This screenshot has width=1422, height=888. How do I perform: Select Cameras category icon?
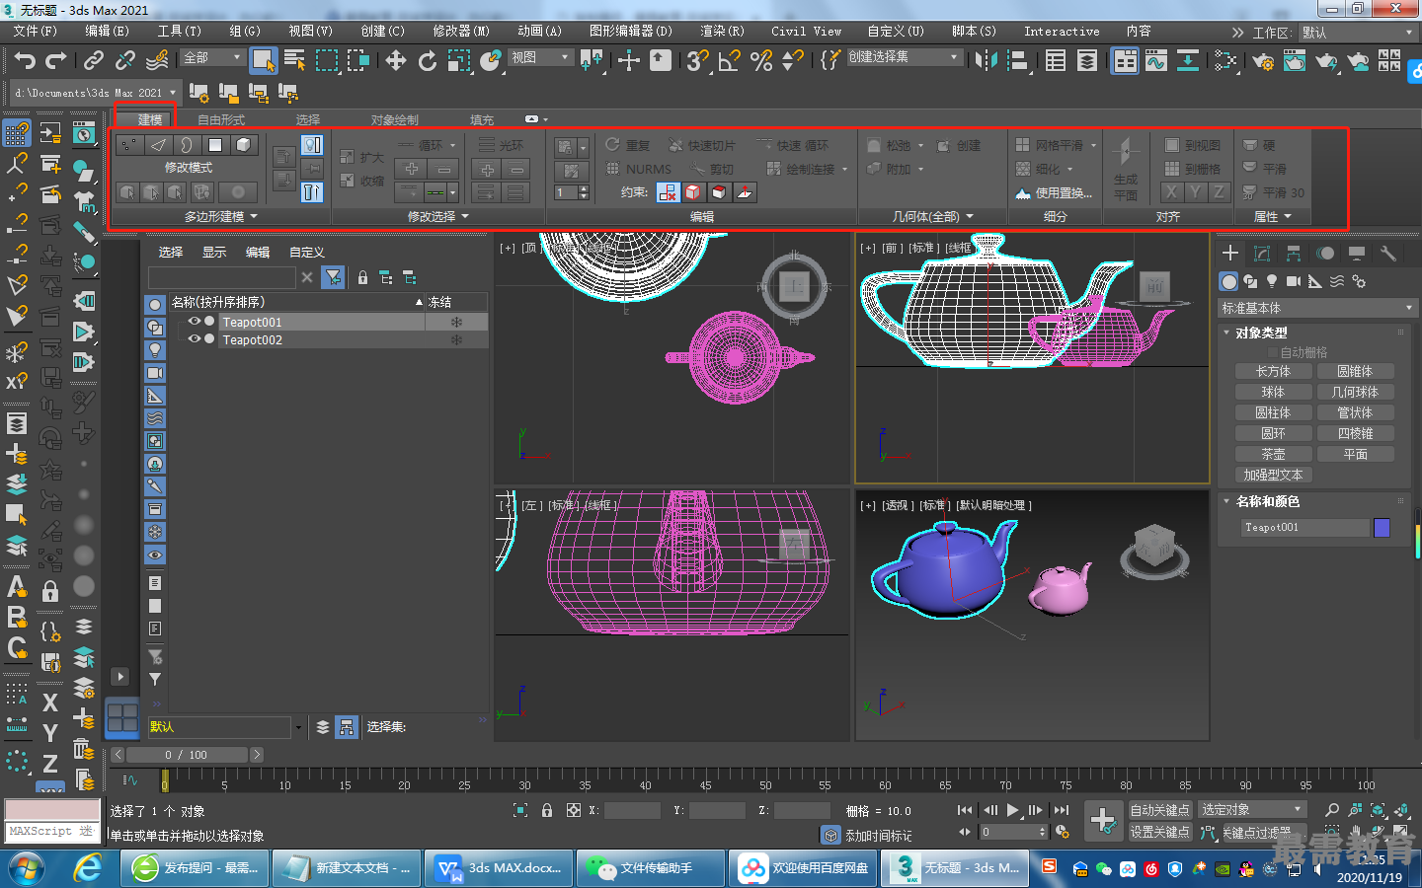[x=1294, y=281]
